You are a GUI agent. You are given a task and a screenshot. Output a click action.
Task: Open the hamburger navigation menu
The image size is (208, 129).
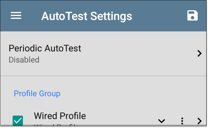(x=16, y=15)
